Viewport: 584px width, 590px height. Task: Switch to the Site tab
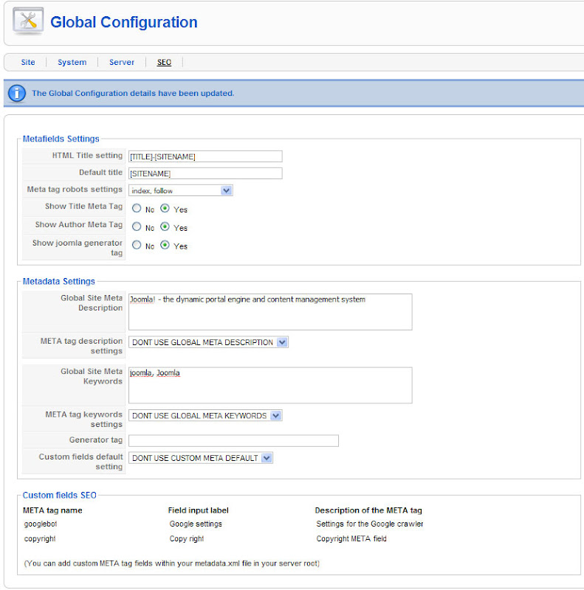pyautogui.click(x=28, y=63)
